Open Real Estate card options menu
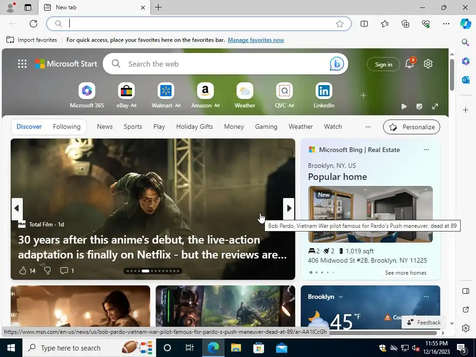This screenshot has height=357, width=476. point(426,150)
